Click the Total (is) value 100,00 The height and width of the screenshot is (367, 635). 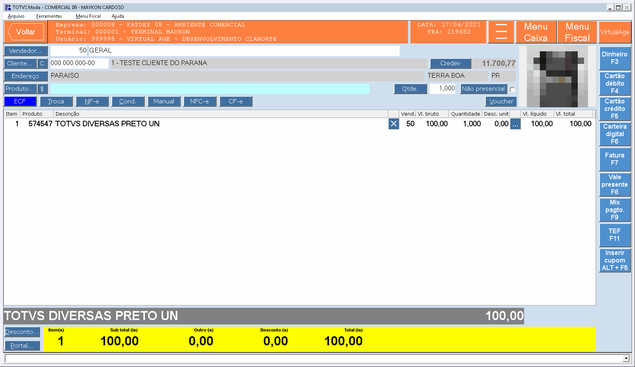coord(343,341)
